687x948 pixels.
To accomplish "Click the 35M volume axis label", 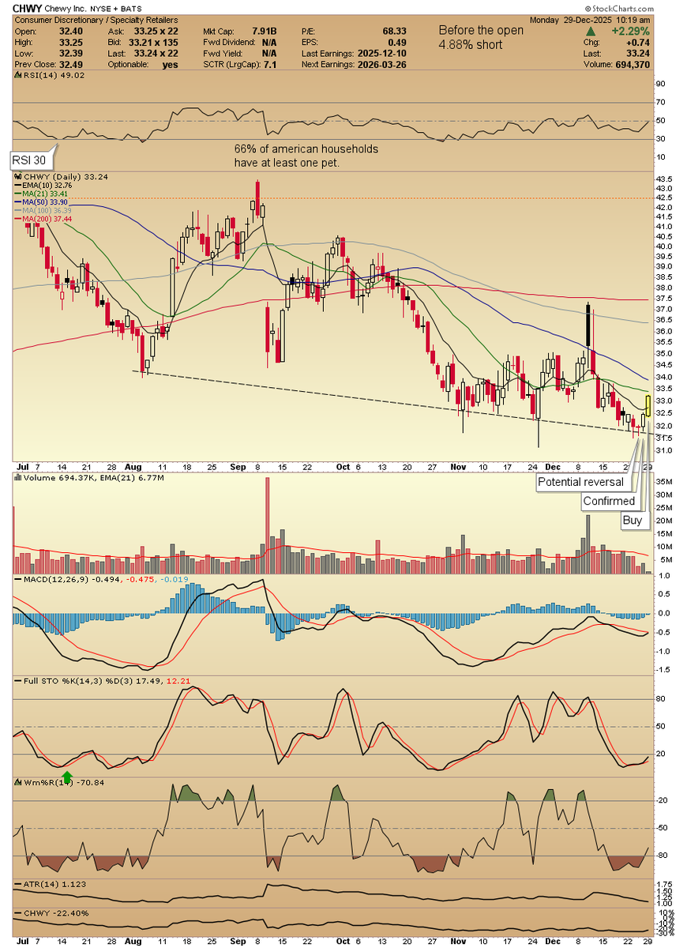I will (665, 480).
